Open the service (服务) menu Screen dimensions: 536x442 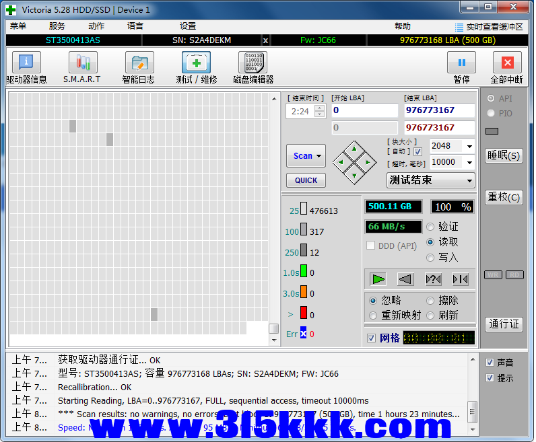(57, 26)
